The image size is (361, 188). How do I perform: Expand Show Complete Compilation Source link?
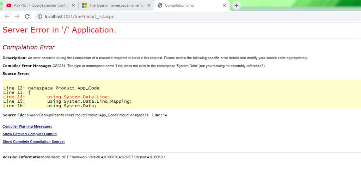[x=33, y=142]
